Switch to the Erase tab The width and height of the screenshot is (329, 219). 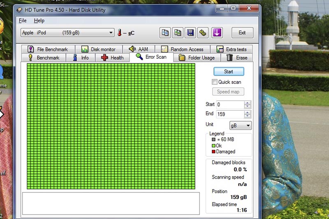(237, 58)
